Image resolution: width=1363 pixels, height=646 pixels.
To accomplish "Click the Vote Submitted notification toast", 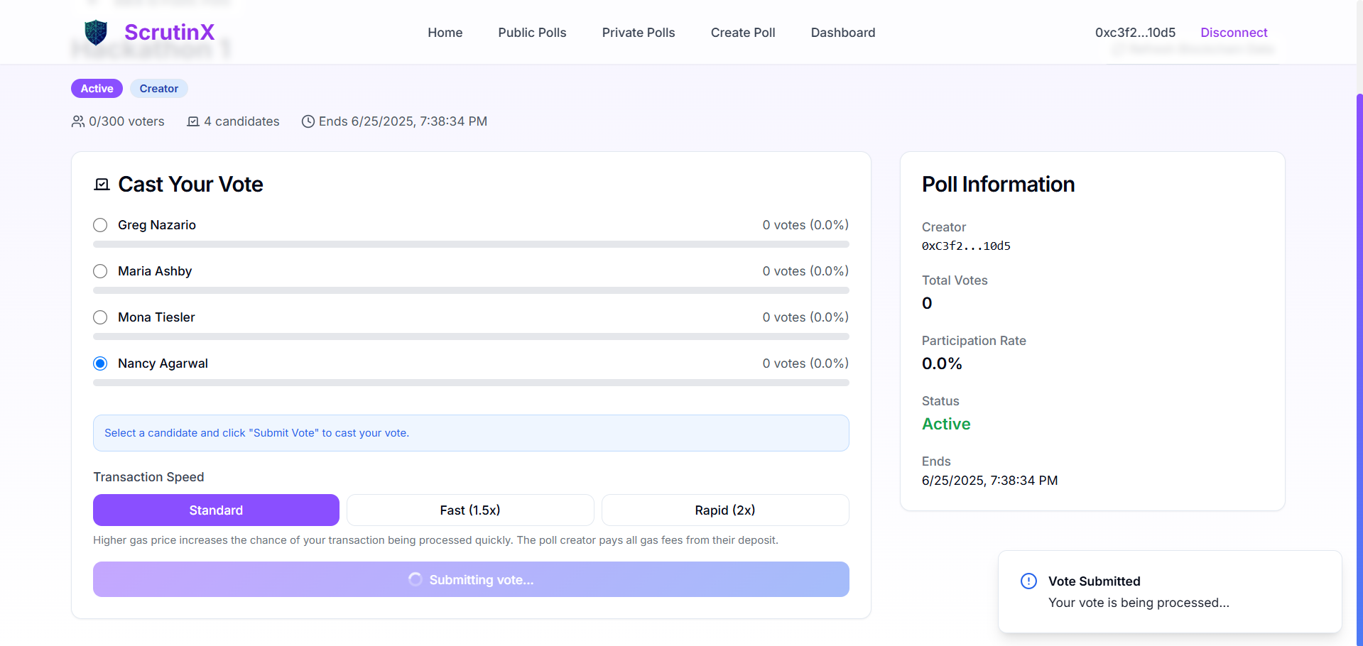I will click(x=1170, y=591).
